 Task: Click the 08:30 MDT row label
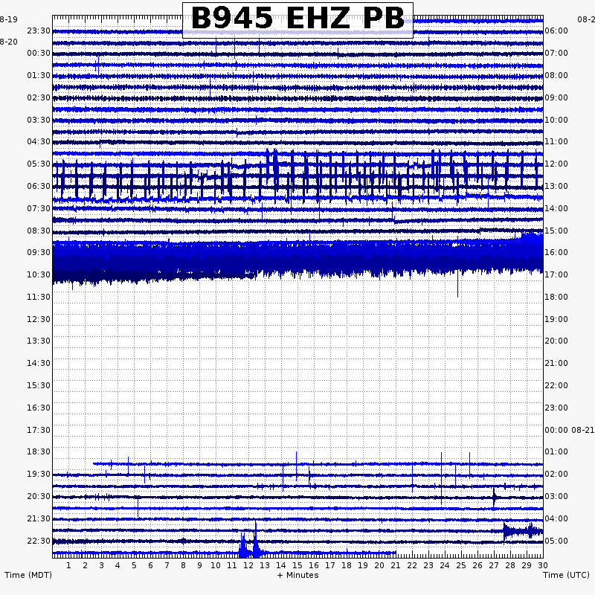click(x=39, y=231)
